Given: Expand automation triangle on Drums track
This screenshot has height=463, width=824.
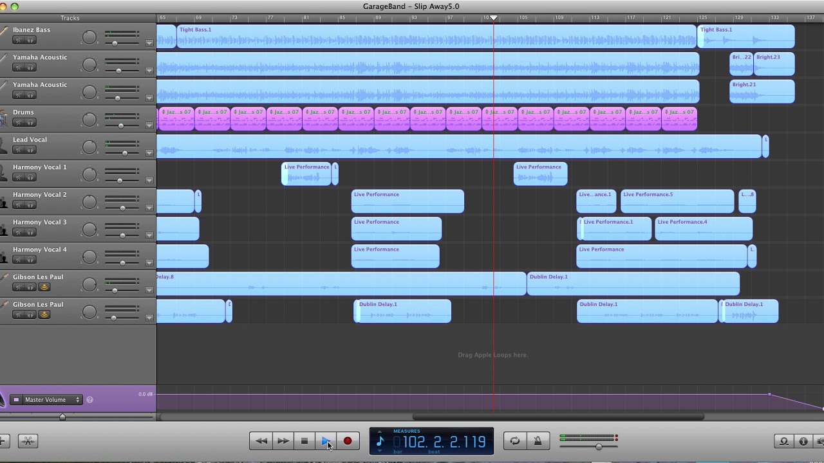Looking at the screenshot, I should (x=149, y=125).
